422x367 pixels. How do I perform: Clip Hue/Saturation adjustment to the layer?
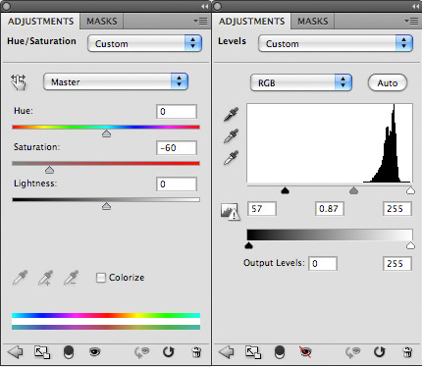(69, 352)
